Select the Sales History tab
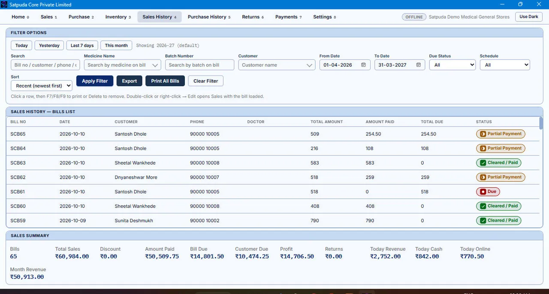 160,17
